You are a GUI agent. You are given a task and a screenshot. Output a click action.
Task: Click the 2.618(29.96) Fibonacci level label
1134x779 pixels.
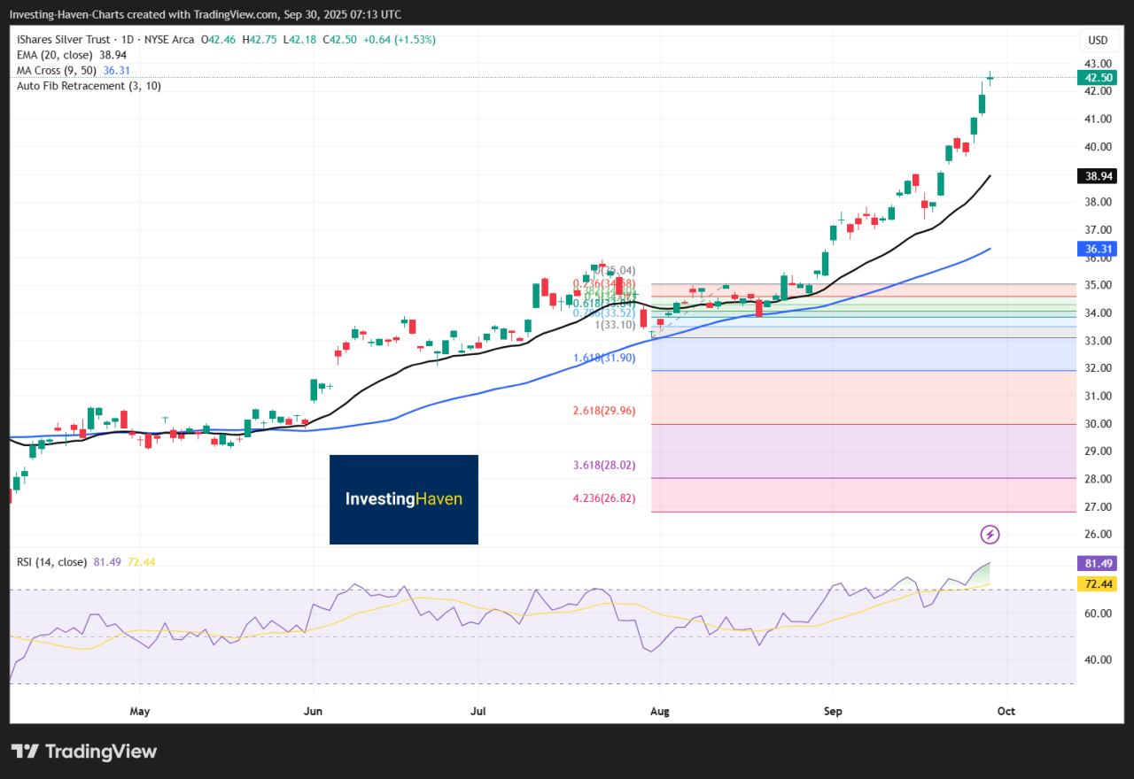[x=603, y=411]
